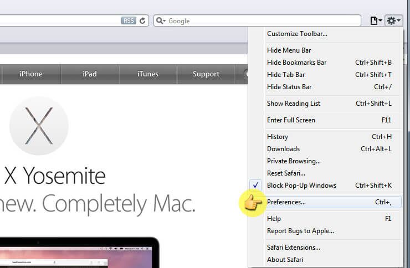The image size is (410, 268).
Task: Open the Support navigation link
Action: point(206,74)
